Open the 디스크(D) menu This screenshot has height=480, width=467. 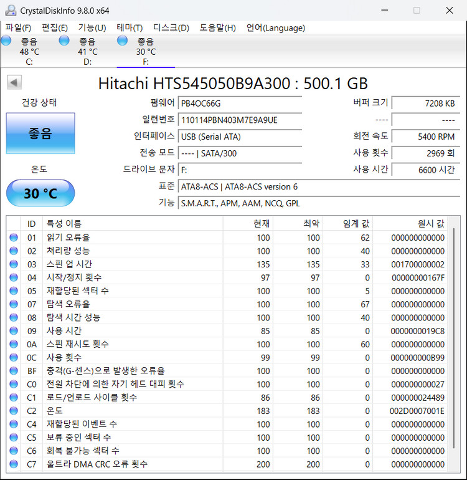click(171, 28)
